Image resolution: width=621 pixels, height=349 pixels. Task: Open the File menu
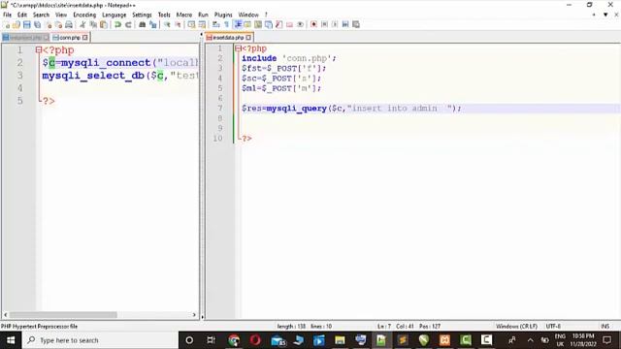7,15
